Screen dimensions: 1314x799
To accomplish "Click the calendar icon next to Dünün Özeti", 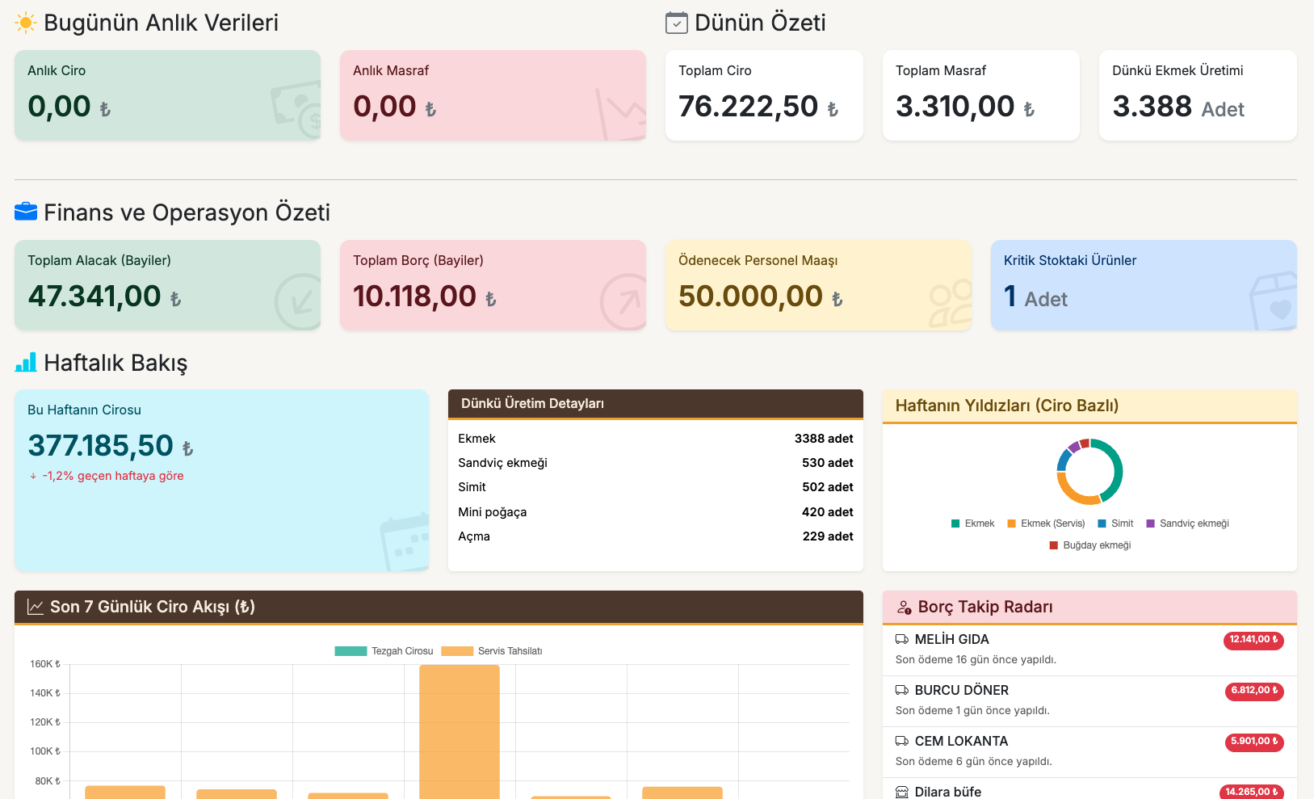I will 676,23.
